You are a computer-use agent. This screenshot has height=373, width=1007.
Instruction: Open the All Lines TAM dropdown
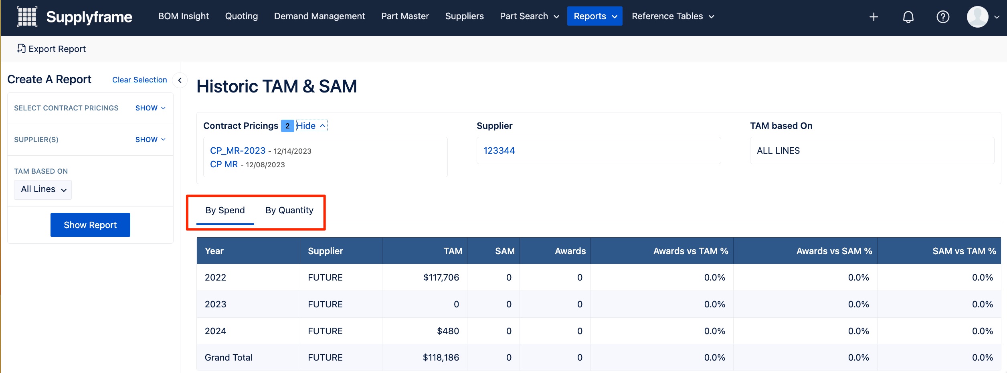click(x=43, y=189)
